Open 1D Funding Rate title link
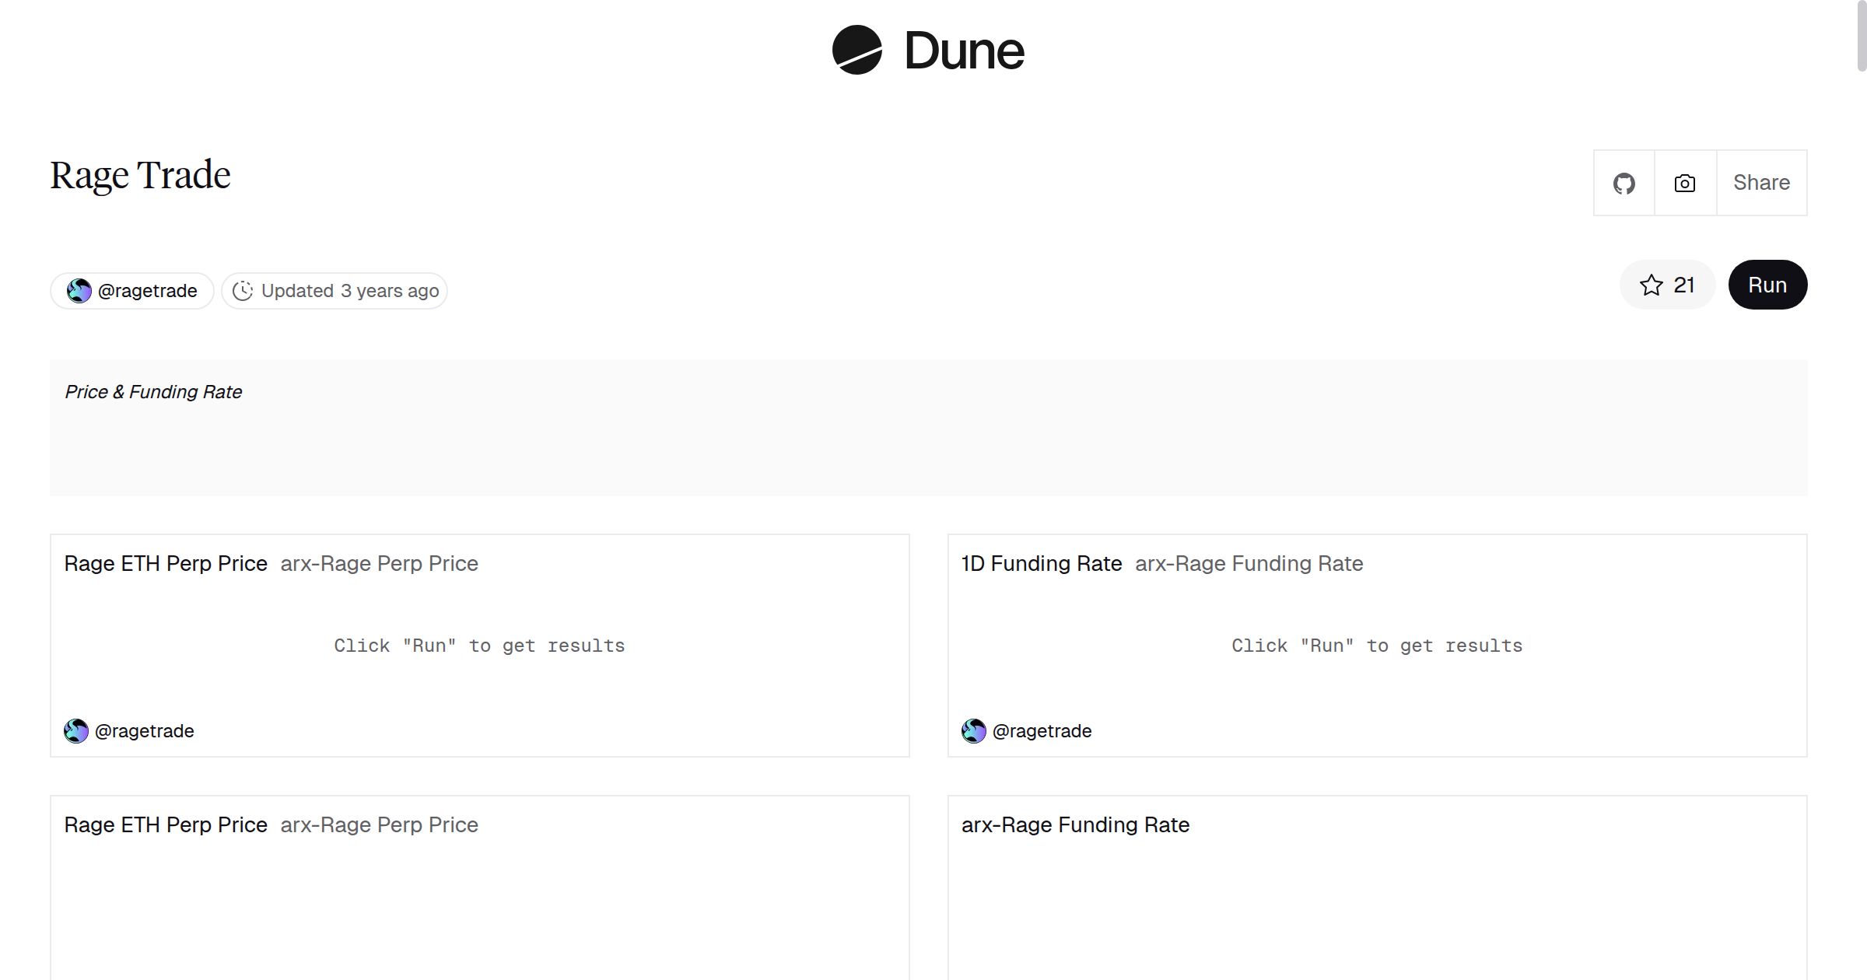This screenshot has width=1867, height=980. (1042, 563)
